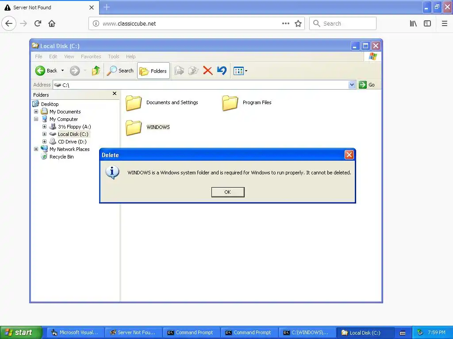453x339 pixels.
Task: Open the Tools menu
Action: (x=114, y=56)
